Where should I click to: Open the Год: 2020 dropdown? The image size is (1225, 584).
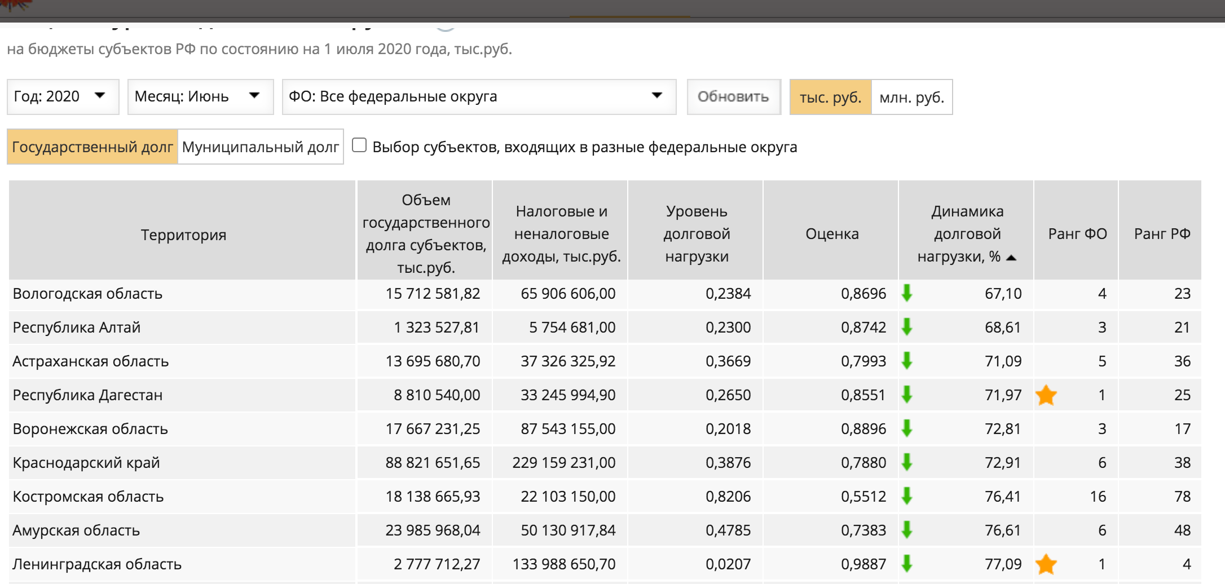(x=63, y=96)
